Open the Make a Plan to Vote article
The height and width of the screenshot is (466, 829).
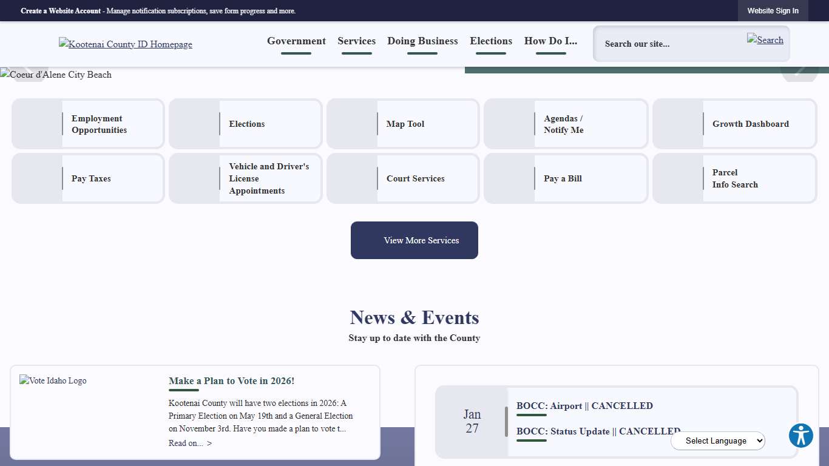click(x=231, y=380)
